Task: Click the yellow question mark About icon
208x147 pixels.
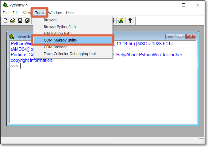Action: (130, 21)
